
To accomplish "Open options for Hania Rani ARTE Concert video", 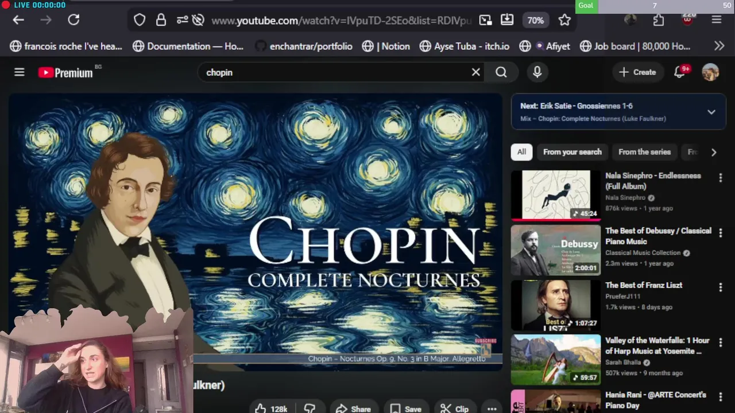I will [x=721, y=397].
